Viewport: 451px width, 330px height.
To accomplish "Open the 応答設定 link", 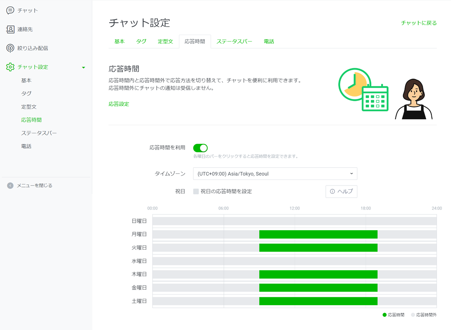I will tap(119, 104).
